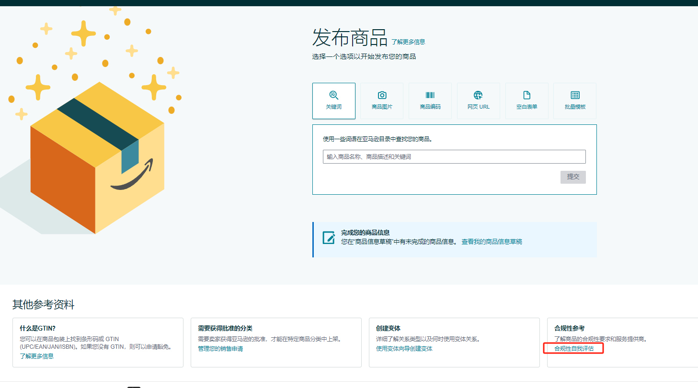This screenshot has width=698, height=388.
Task: Switch to the 批量模板 tab label
Action: [575, 107]
